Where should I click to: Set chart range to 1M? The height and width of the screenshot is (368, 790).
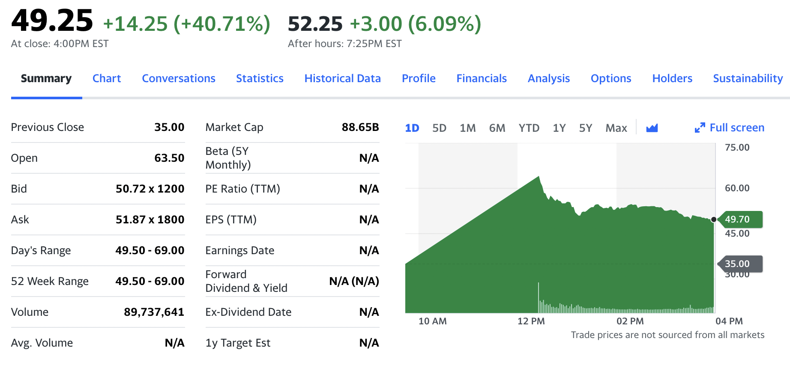click(x=468, y=128)
